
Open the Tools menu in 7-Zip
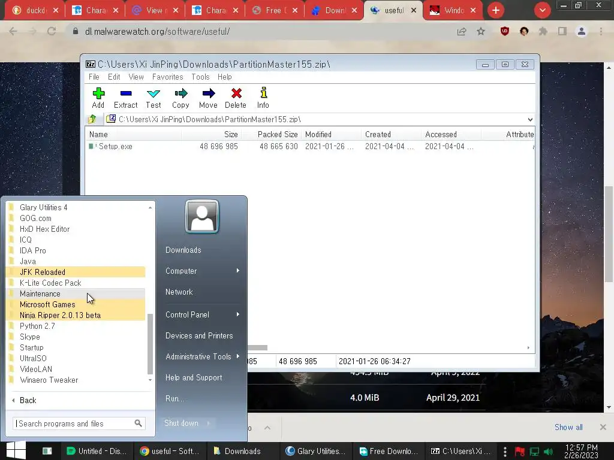coord(200,77)
